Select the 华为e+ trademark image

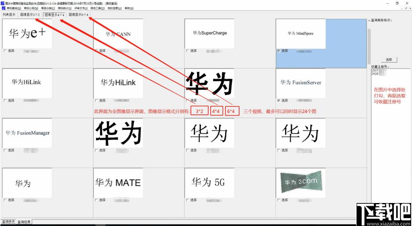click(x=27, y=34)
